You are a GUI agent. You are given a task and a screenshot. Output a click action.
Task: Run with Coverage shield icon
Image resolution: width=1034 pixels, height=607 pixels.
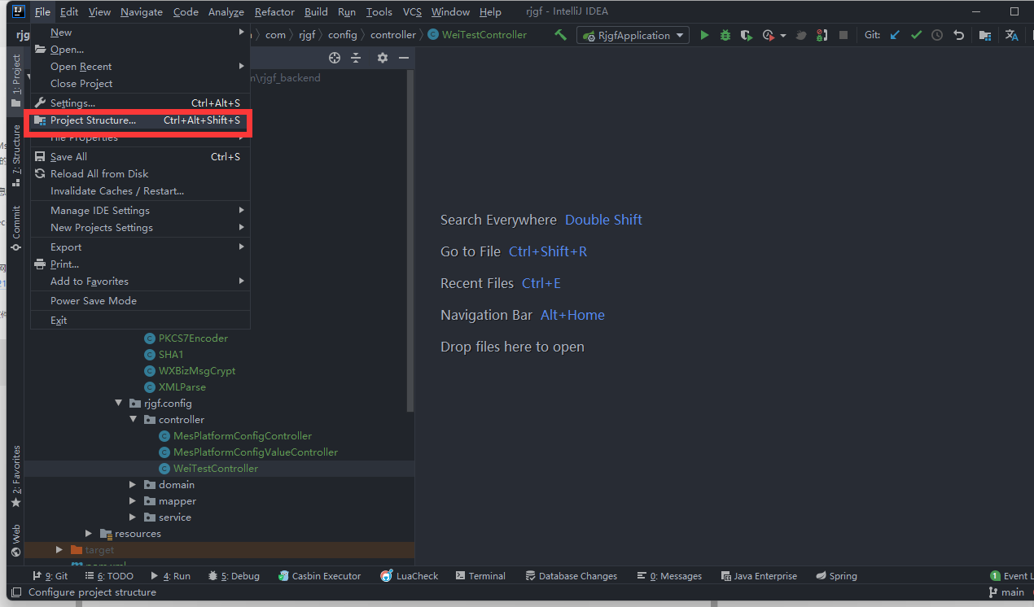746,35
